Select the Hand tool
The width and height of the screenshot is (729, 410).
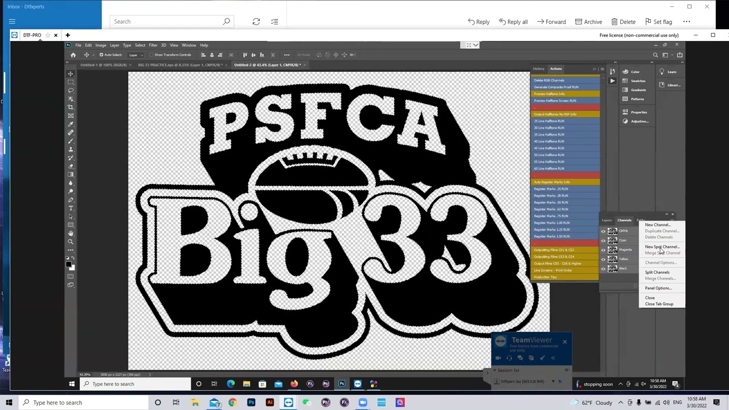coord(71,233)
